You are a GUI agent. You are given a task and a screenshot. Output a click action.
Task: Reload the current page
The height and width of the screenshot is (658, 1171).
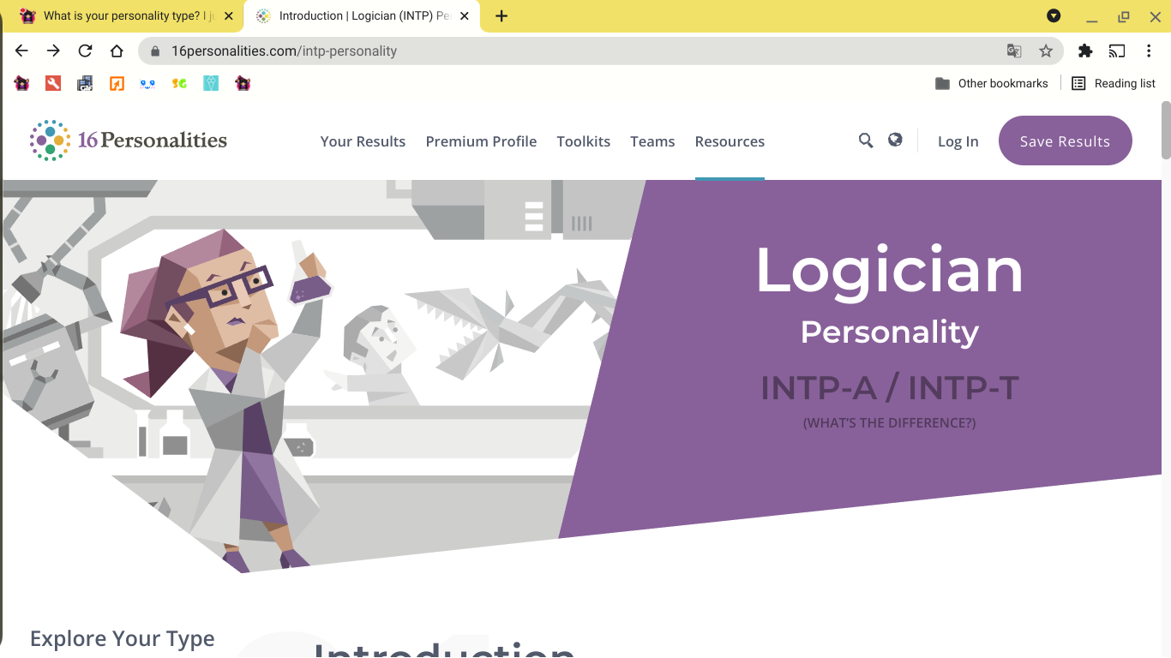[x=85, y=51]
